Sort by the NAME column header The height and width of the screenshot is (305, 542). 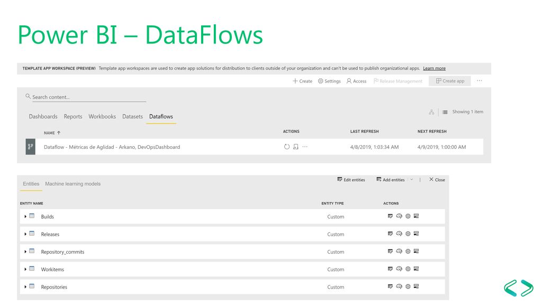tap(52, 133)
